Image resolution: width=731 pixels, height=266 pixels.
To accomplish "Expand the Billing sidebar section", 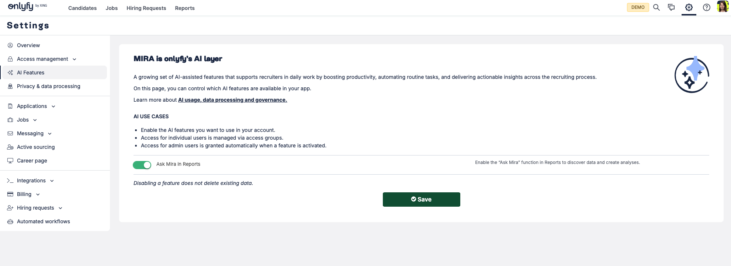I will click(x=37, y=194).
